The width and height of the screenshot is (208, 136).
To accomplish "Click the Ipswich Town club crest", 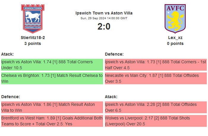I will (x=33, y=18).
